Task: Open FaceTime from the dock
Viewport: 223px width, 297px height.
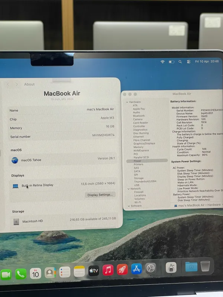Action: [x=6, y=274]
